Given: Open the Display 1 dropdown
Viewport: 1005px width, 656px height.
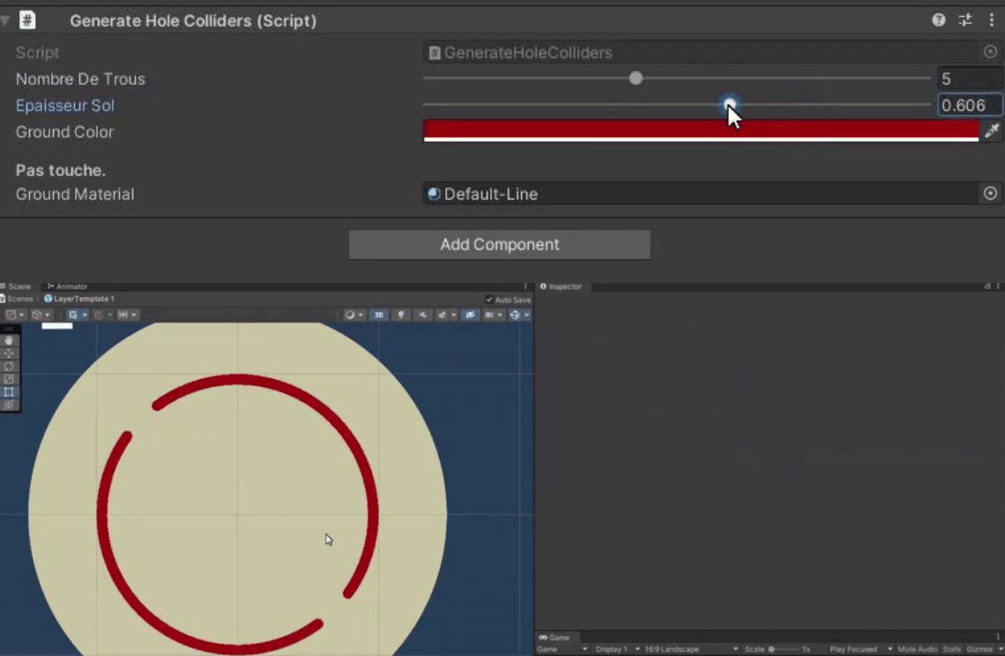Looking at the screenshot, I should tap(616, 649).
